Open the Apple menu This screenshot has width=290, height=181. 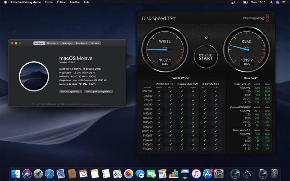pos(5,2)
